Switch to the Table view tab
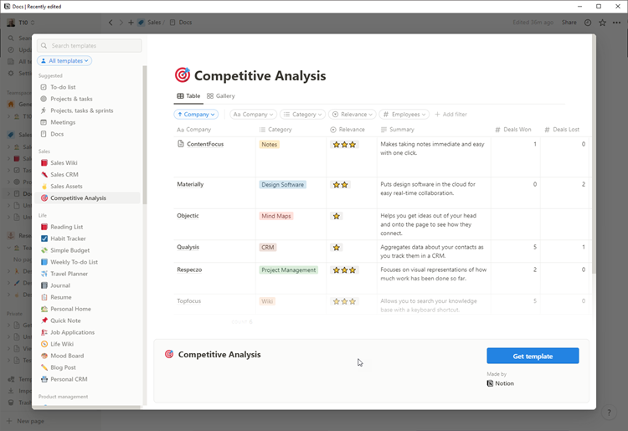The height and width of the screenshot is (431, 628). pyautogui.click(x=188, y=96)
